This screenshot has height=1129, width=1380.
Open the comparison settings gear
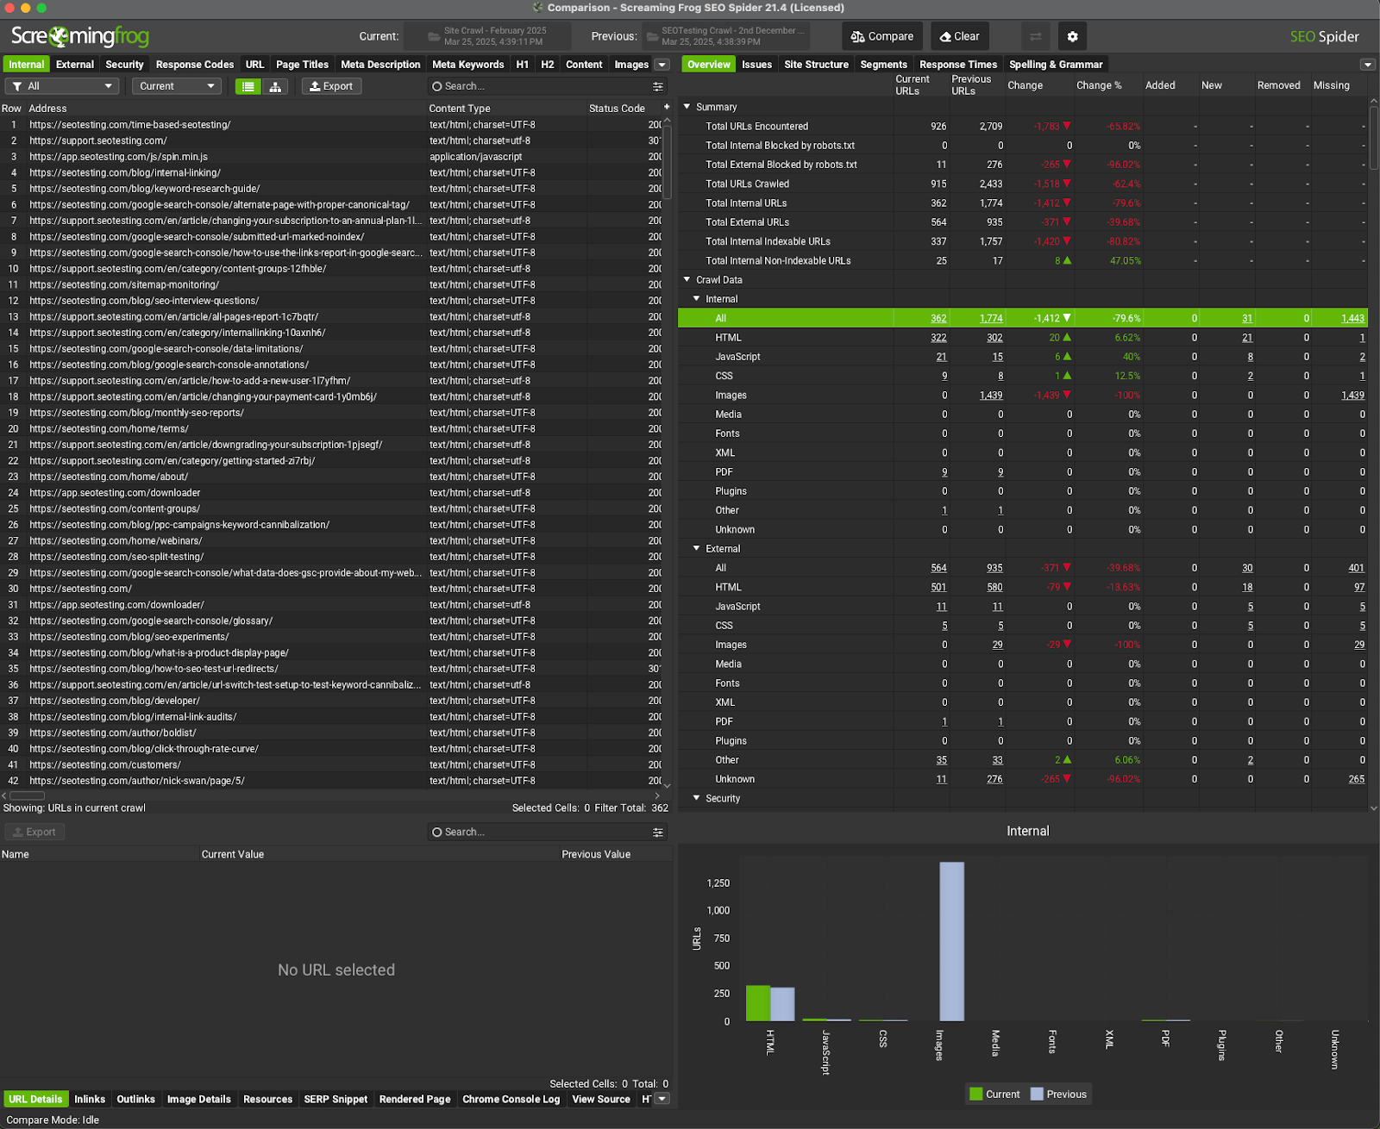click(1072, 36)
